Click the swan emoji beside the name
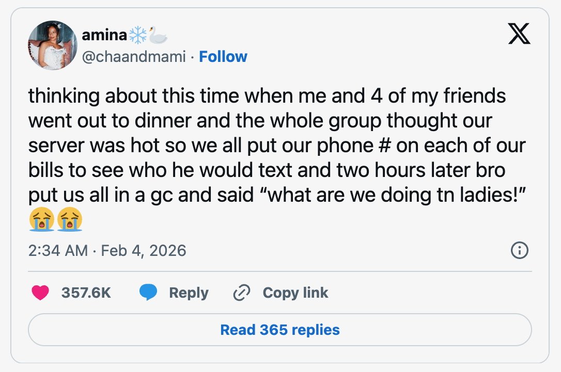 tap(158, 35)
